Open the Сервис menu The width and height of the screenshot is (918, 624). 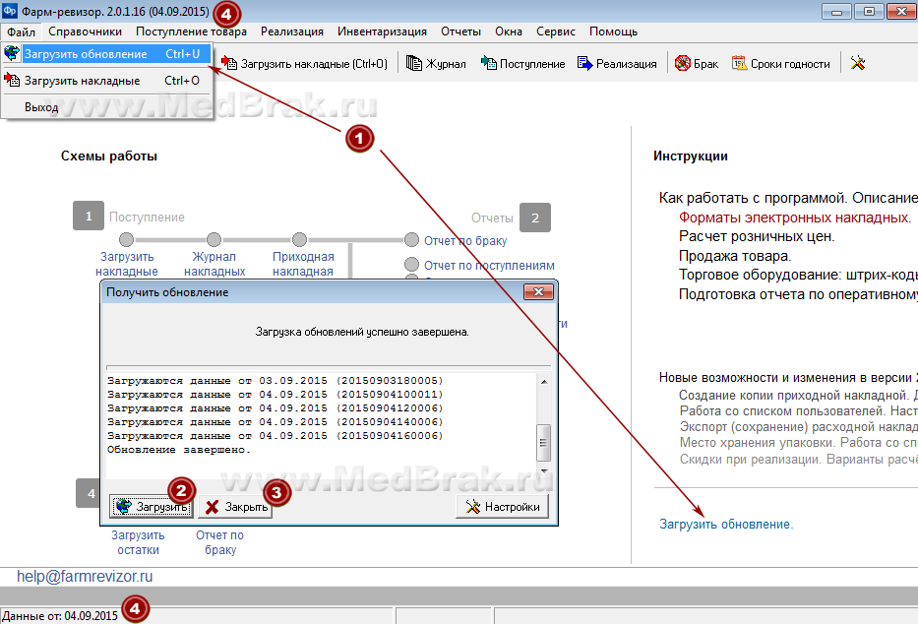[556, 31]
